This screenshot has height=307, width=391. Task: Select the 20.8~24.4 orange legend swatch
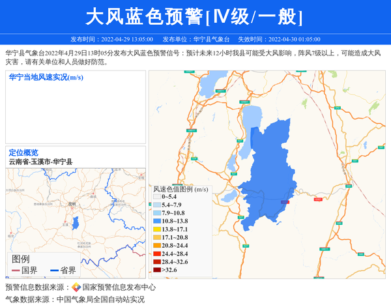pos(156,246)
